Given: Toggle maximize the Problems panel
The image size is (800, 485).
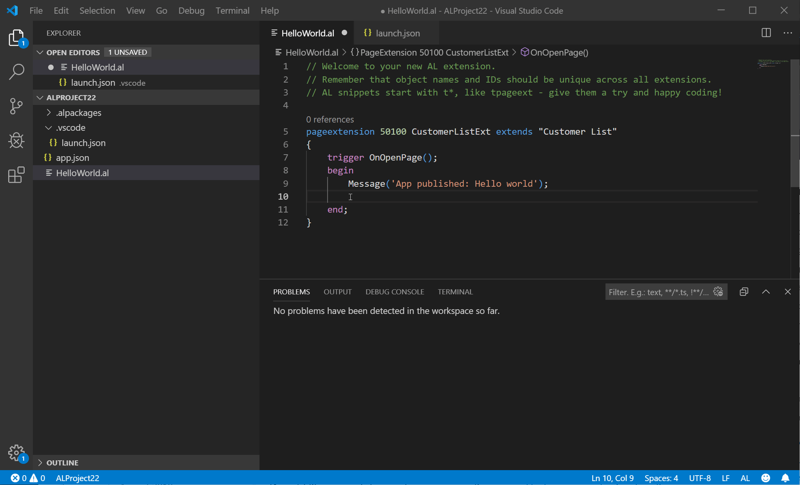Looking at the screenshot, I should pyautogui.click(x=766, y=292).
